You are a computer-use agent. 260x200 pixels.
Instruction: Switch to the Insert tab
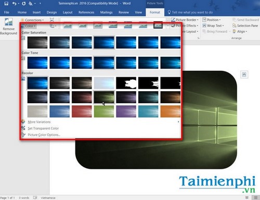pos(36,12)
